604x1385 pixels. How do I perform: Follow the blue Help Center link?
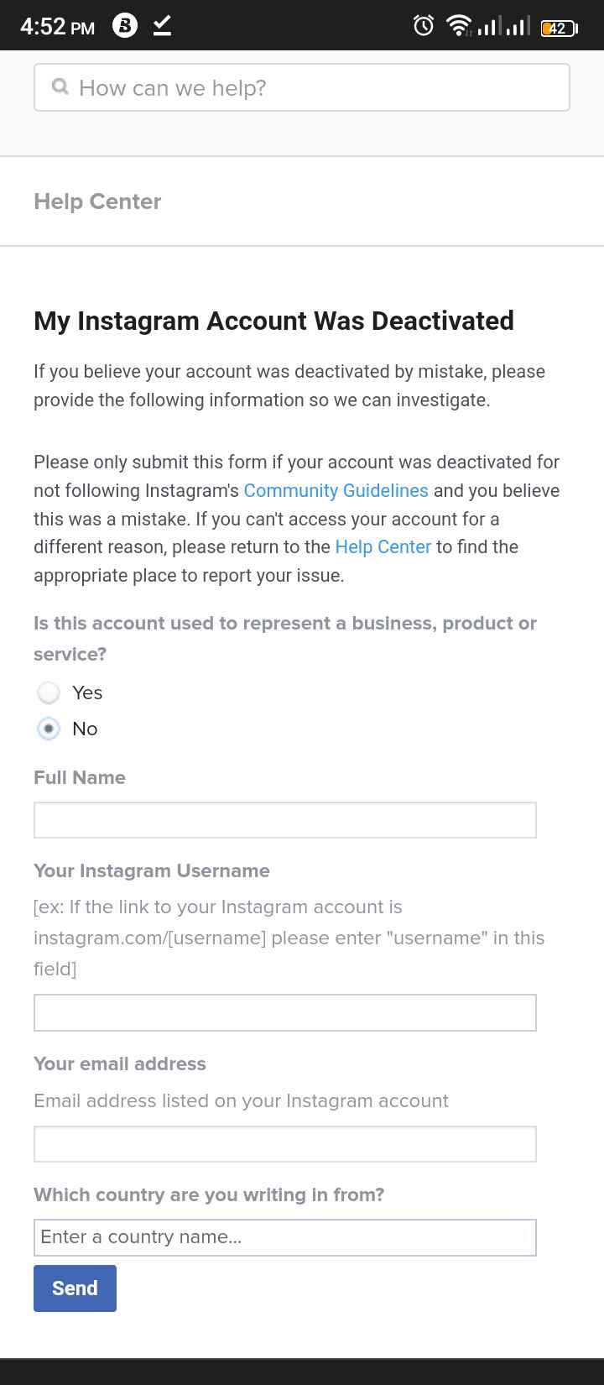point(383,546)
